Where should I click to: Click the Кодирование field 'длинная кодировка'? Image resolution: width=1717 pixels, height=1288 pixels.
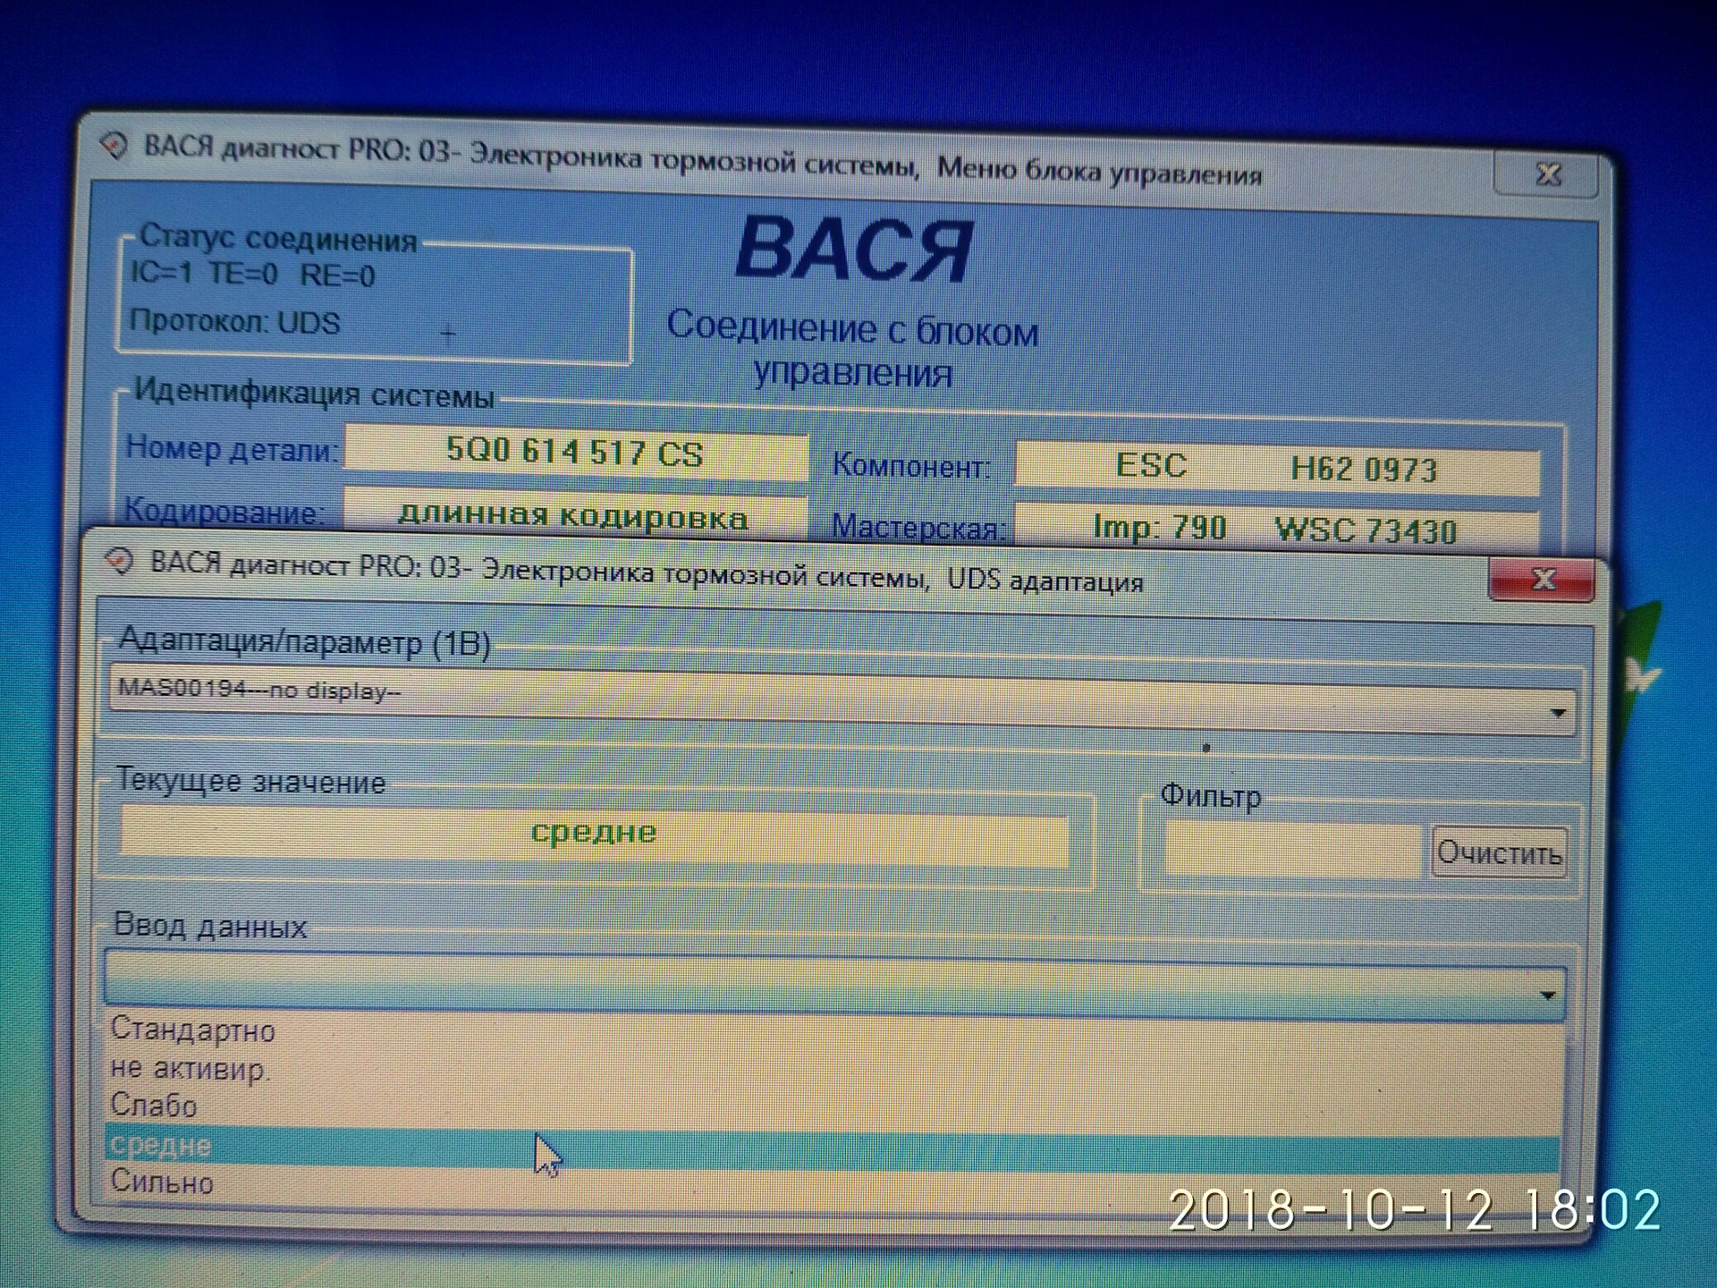[x=574, y=513]
